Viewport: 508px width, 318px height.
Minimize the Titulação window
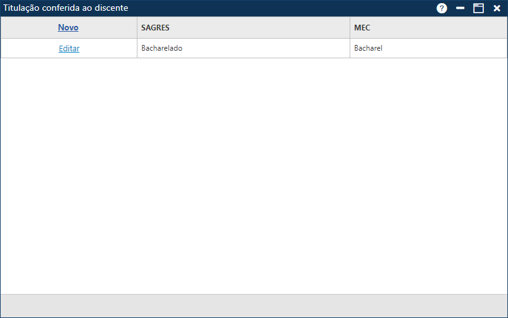tap(460, 8)
